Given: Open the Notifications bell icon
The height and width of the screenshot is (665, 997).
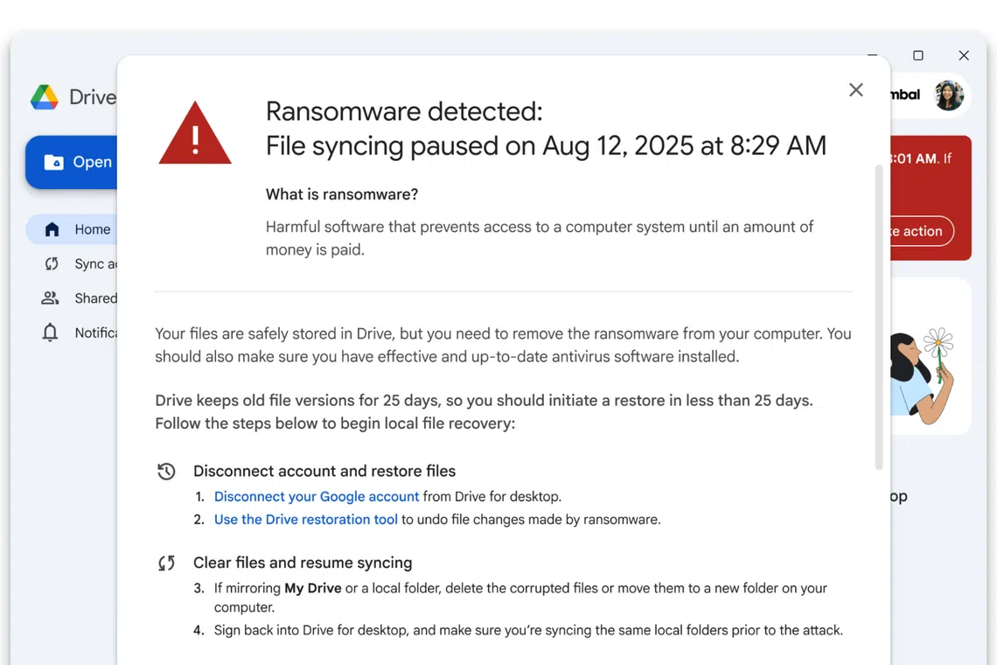Looking at the screenshot, I should (50, 332).
